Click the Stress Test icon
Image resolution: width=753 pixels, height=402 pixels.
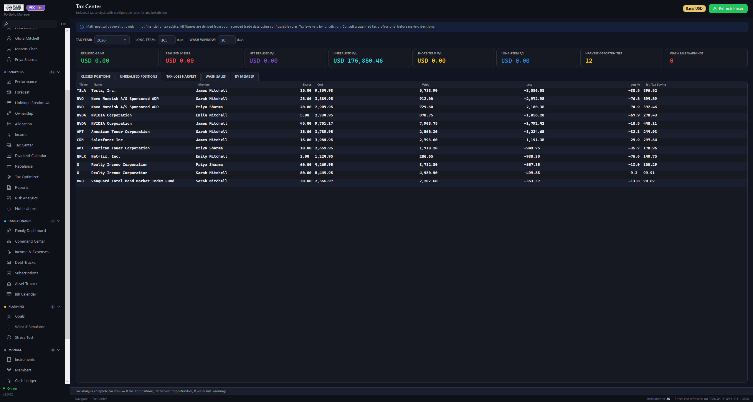click(9, 337)
